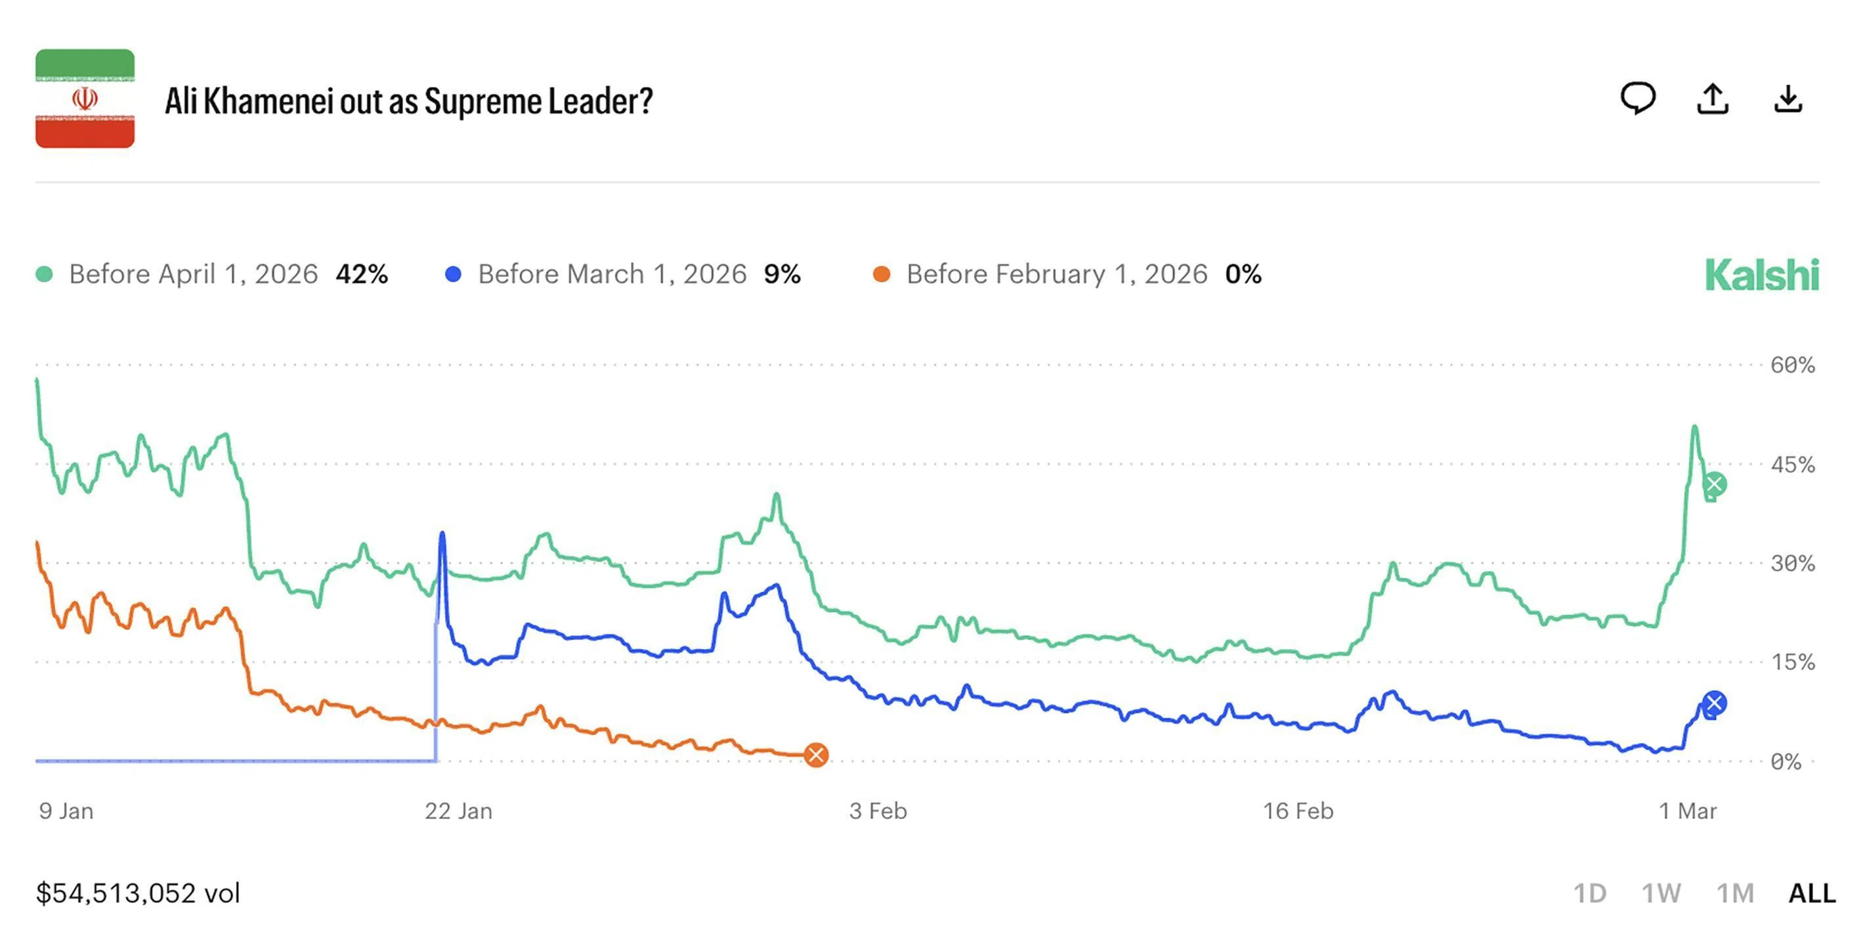Click the green April legend dot
This screenshot has height=945, width=1861.
click(x=45, y=274)
